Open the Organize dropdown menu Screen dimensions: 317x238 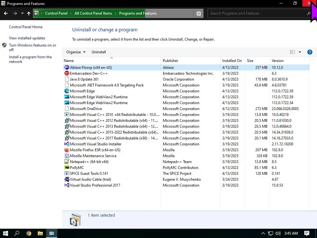pyautogui.click(x=76, y=52)
